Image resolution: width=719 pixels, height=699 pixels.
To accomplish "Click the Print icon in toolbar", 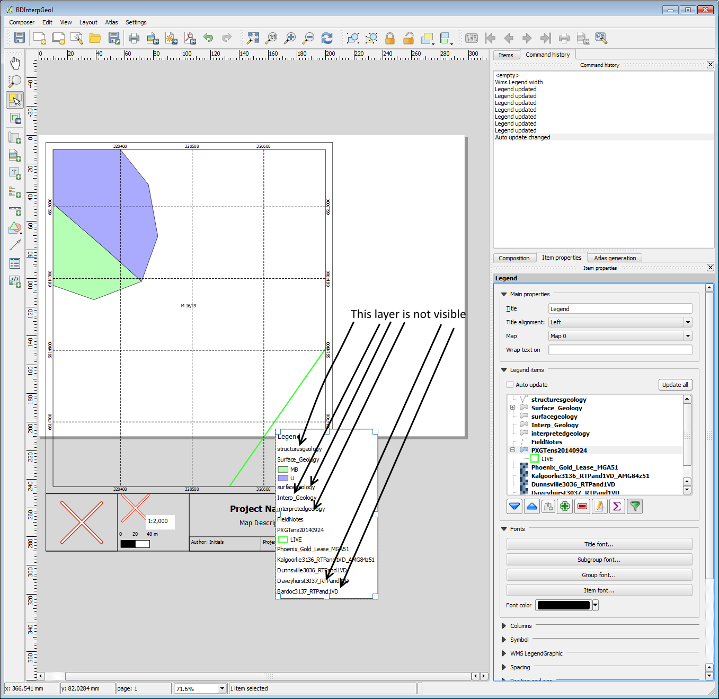I will [134, 38].
